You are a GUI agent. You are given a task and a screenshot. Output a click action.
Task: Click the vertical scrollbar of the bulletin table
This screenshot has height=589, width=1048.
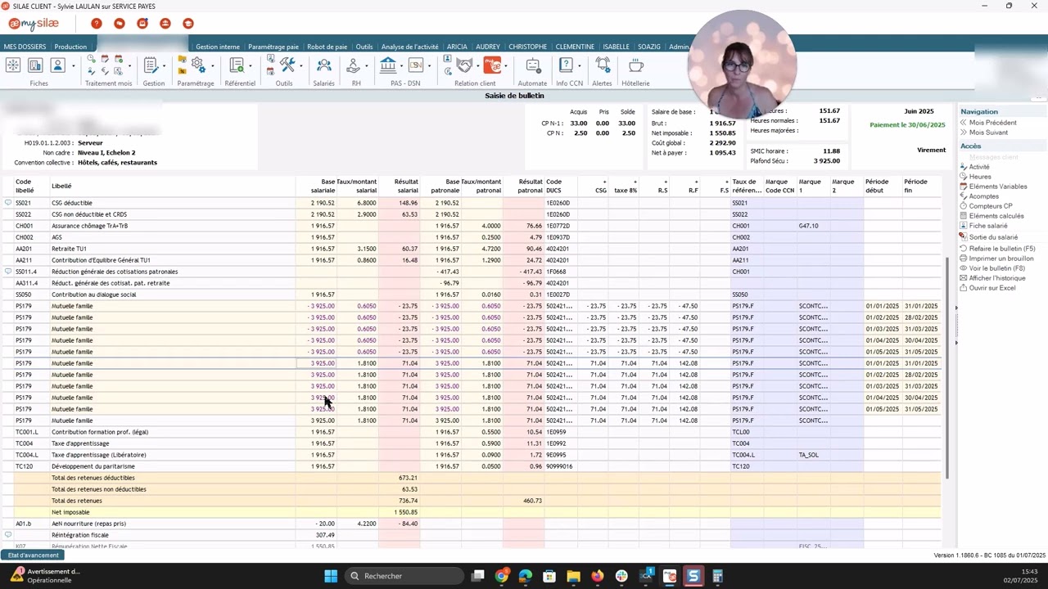[948, 368]
